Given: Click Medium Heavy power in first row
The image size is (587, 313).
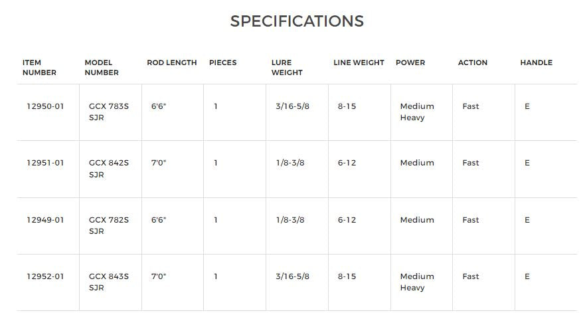Looking at the screenshot, I should click(x=417, y=112).
